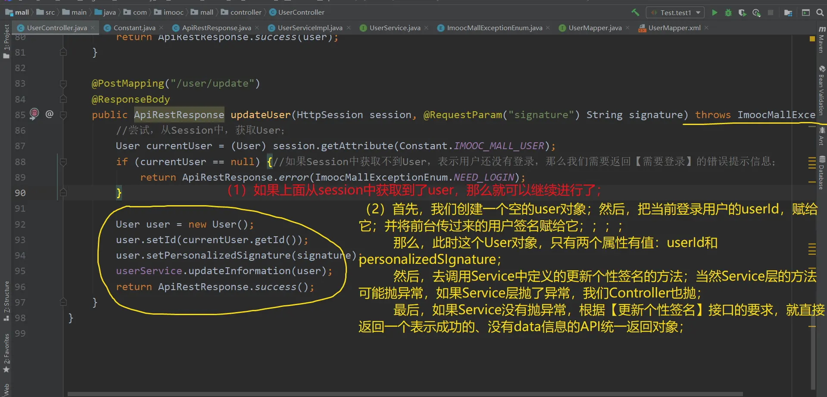
Task: Run with coverage using the shield icon
Action: [742, 13]
